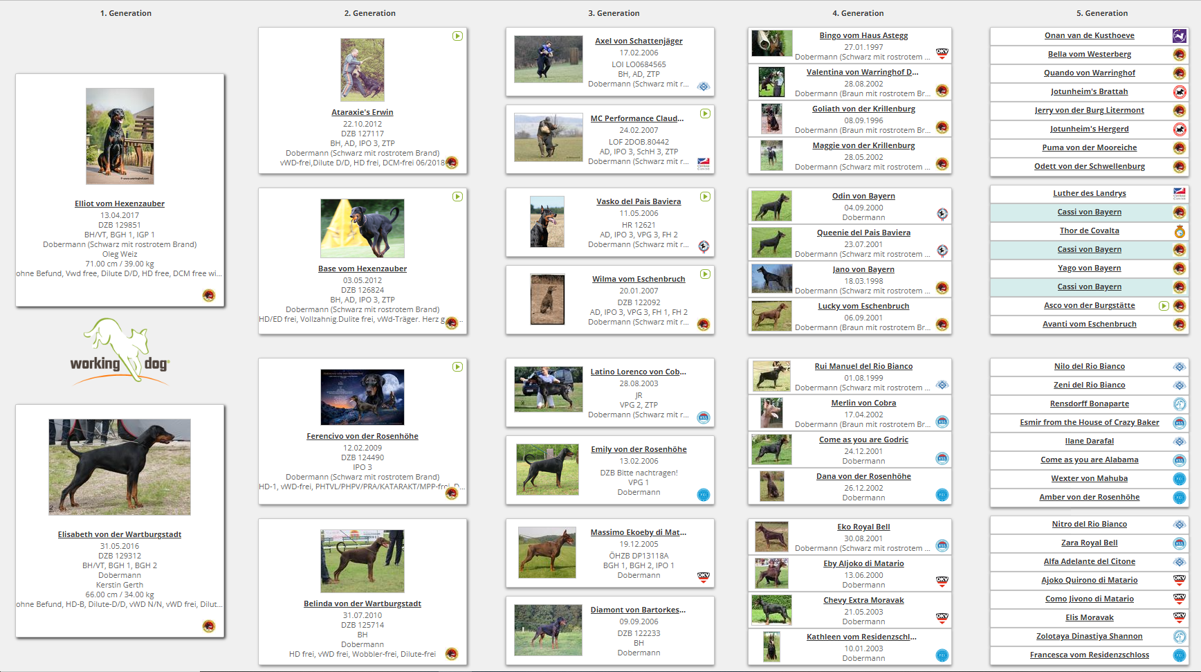This screenshot has width=1201, height=672.
Task: Open the Elliot vom Hexenzauber profile link
Action: (120, 203)
